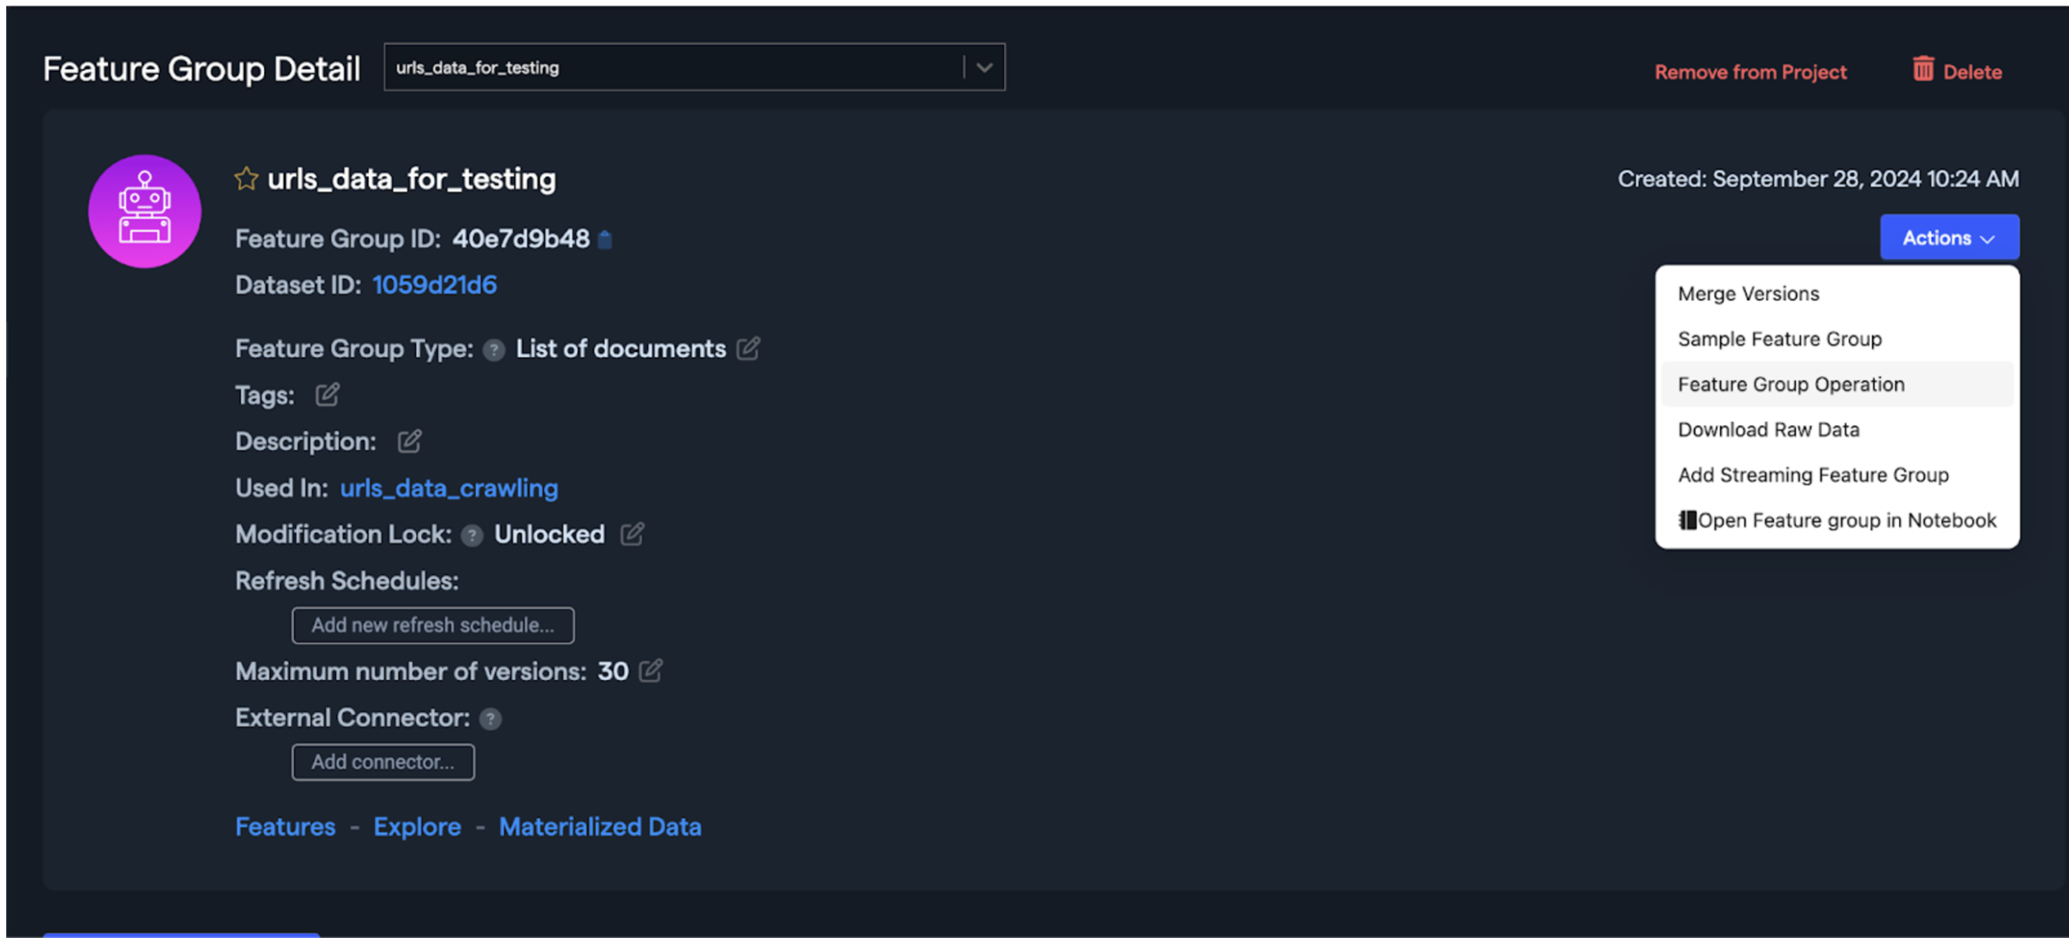Viewport: 2069px width, 938px height.
Task: Click the robot avatar icon
Action: point(144,211)
